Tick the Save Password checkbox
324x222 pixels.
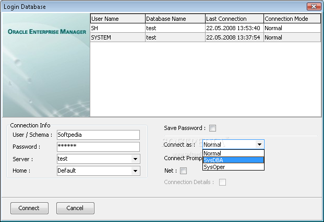212,128
